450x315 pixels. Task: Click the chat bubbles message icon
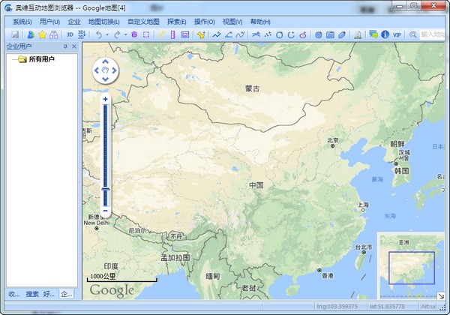(x=373, y=34)
